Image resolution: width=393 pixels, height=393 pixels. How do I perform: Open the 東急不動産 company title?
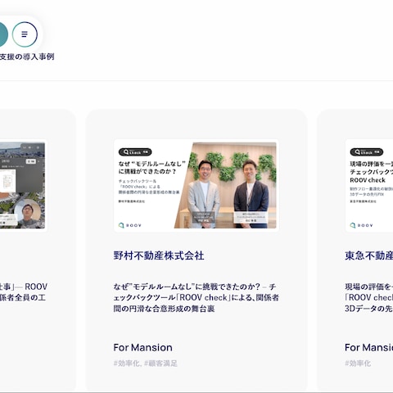click(368, 255)
